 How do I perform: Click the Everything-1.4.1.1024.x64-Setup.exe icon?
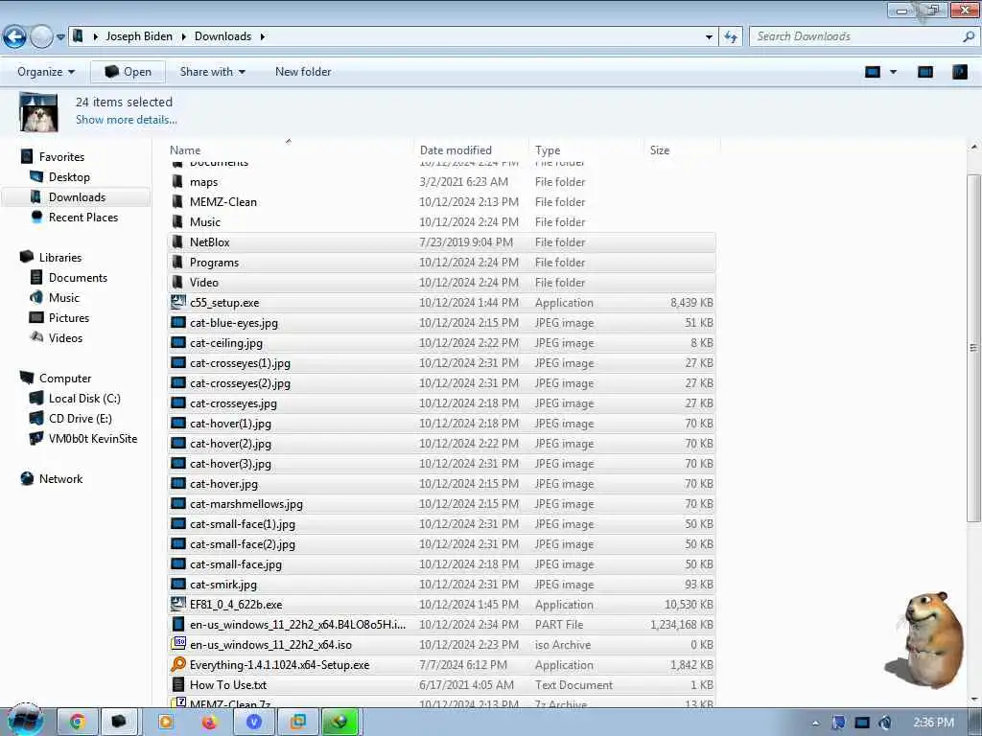click(177, 664)
